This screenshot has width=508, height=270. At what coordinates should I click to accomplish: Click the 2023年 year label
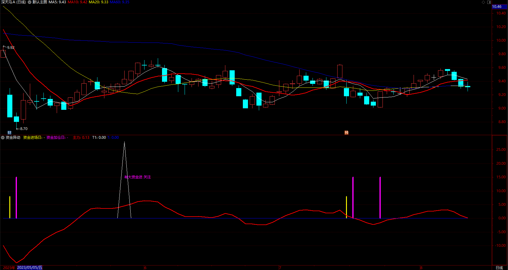click(x=9, y=268)
